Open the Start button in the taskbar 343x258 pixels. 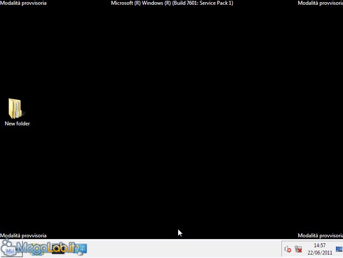point(11,249)
